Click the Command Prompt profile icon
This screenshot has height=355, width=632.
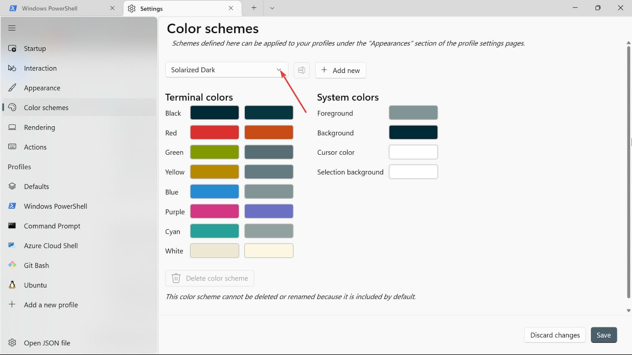[x=12, y=226]
